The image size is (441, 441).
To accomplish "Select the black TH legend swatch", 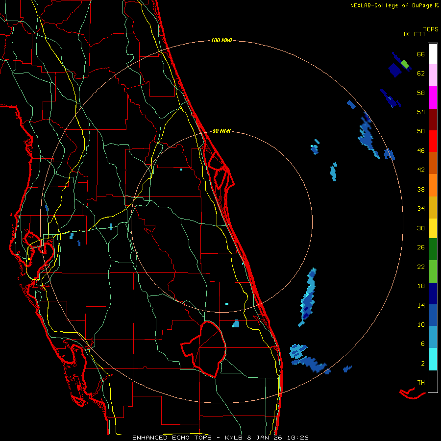I will (x=433, y=381).
